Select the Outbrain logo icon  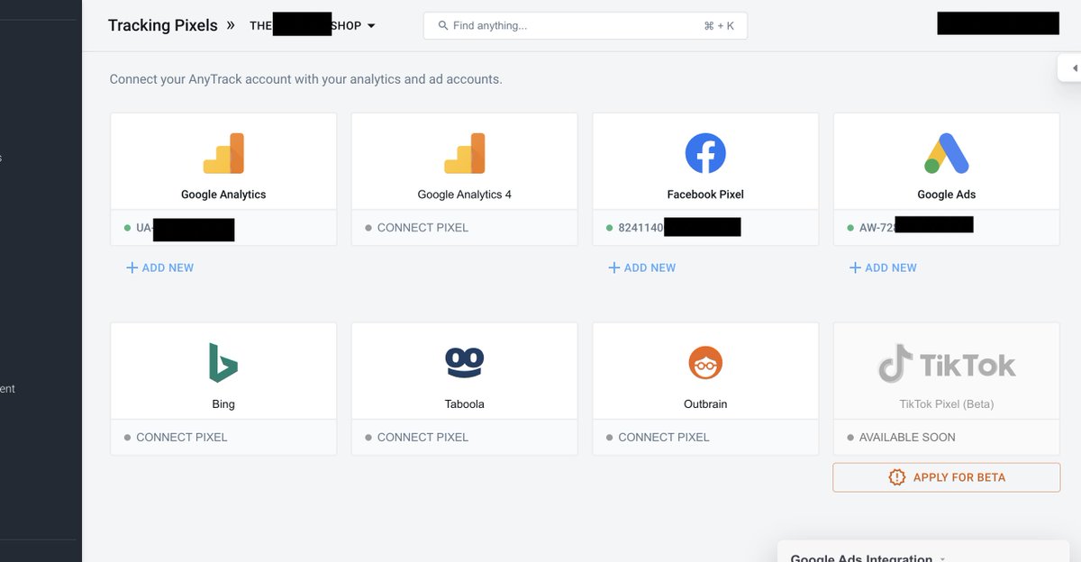[x=705, y=362]
